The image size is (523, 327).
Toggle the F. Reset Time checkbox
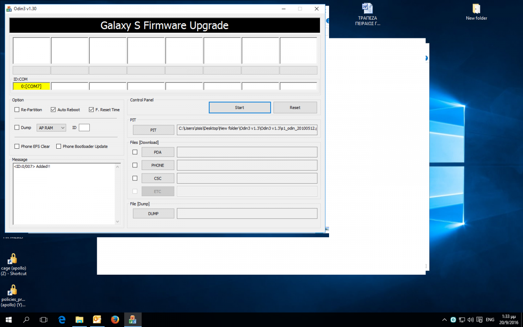(92, 110)
